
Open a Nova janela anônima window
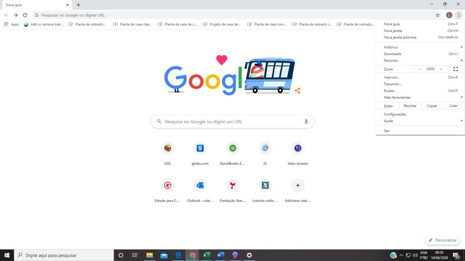[420, 38]
